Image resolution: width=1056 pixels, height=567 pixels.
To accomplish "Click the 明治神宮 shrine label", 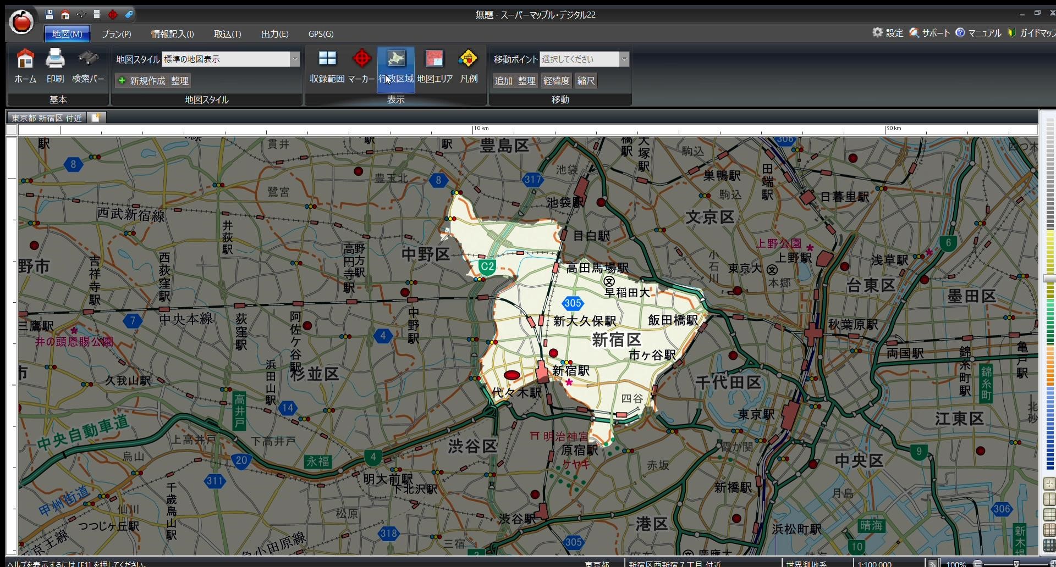I will [x=560, y=436].
